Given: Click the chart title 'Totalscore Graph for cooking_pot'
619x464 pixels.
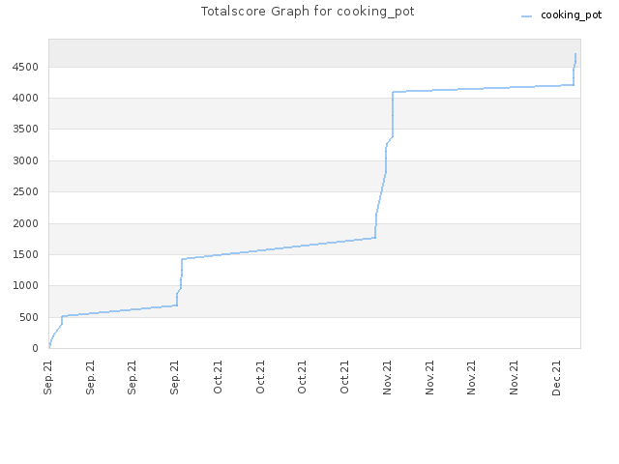Looking at the screenshot, I should click(x=308, y=12).
